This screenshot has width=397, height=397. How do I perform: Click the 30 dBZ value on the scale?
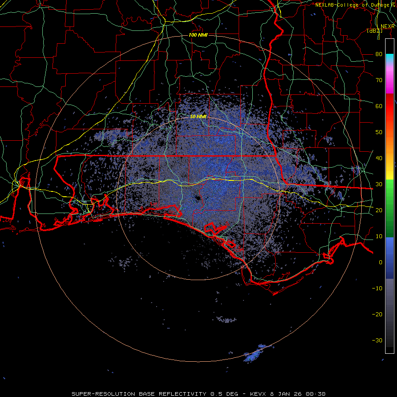point(379,184)
